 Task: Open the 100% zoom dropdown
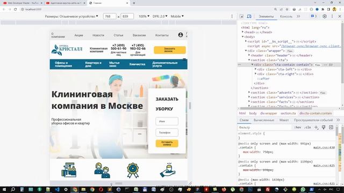click(144, 17)
